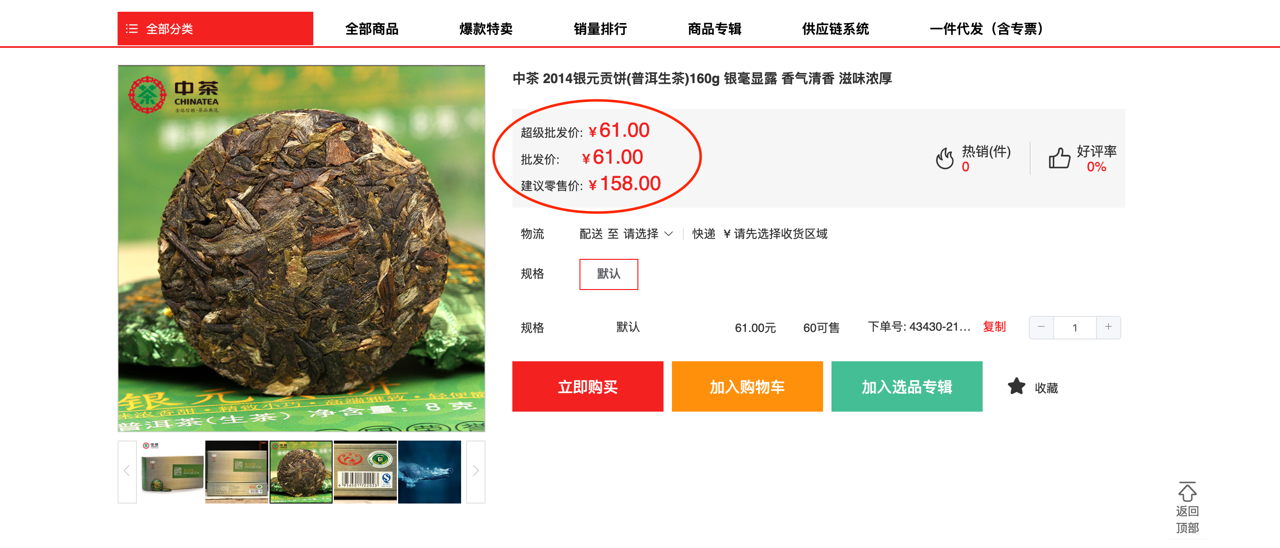Copy order number with 复制 link

pos(994,326)
